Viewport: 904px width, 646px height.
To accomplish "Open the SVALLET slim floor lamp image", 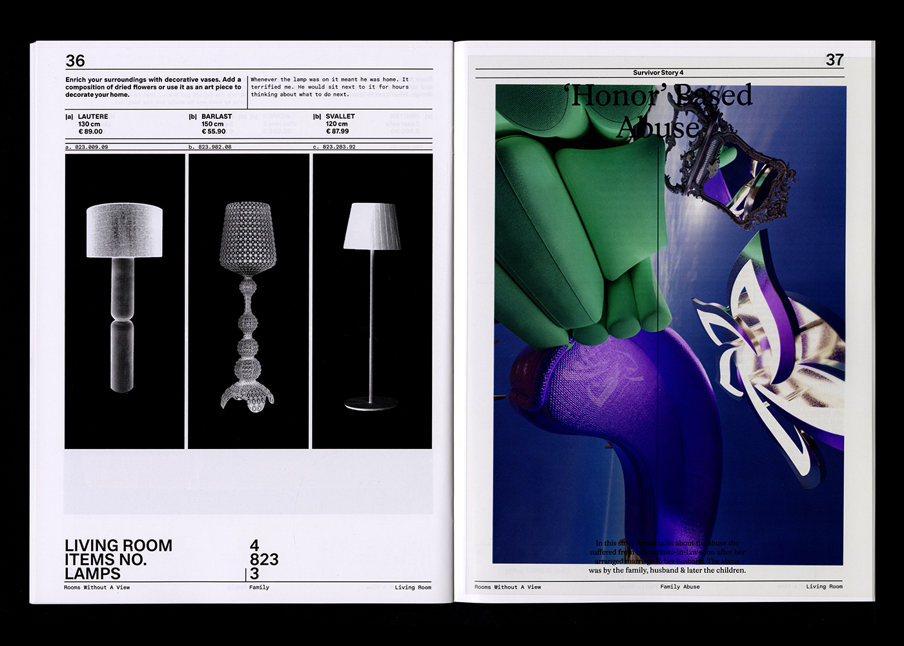I will [x=372, y=301].
